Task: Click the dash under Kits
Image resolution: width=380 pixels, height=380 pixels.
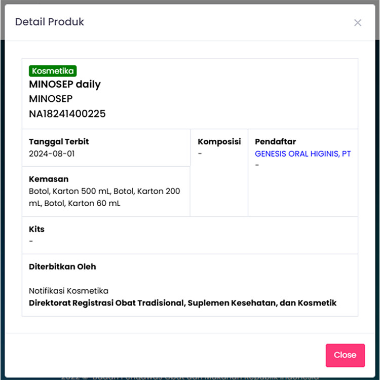Action: 31,241
